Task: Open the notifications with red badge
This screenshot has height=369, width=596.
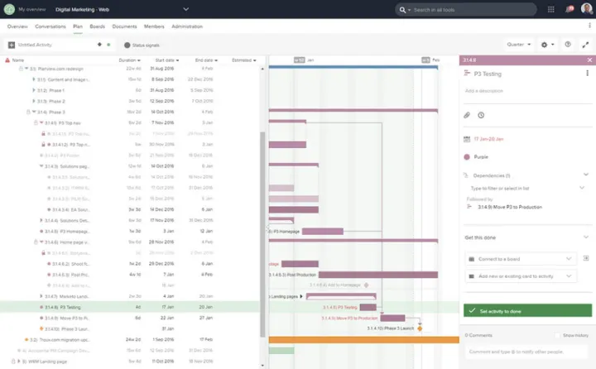Action: pyautogui.click(x=570, y=9)
